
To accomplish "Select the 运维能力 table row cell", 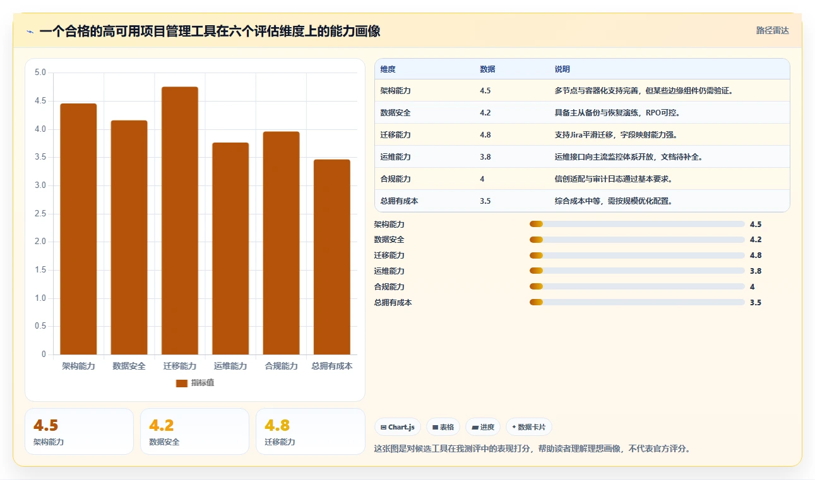I will click(396, 157).
